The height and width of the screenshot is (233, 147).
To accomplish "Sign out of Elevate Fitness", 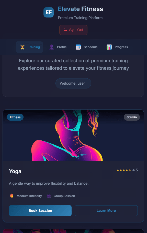I will click(73, 30).
